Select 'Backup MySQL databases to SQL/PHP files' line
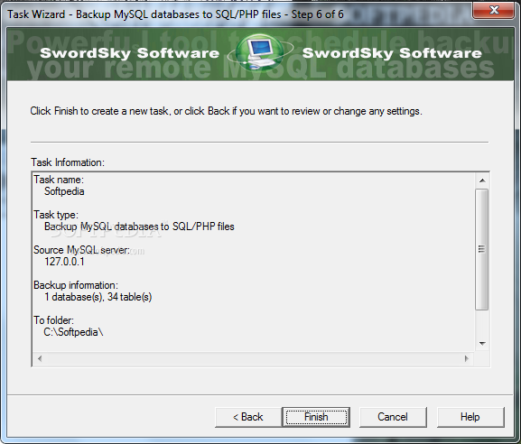This screenshot has width=521, height=444. (x=139, y=227)
